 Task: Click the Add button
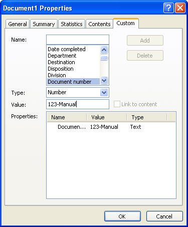[x=145, y=41]
